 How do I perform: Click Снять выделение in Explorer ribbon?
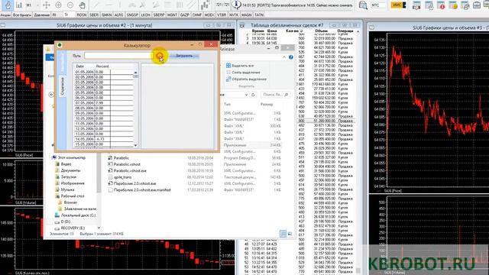243,73
